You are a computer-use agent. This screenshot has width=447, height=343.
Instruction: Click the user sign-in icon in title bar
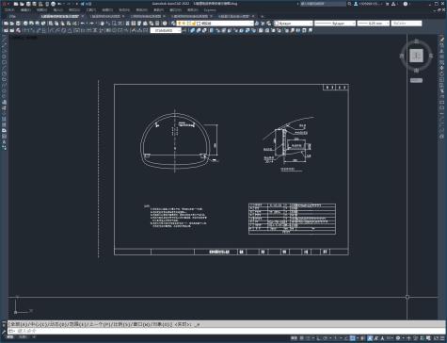pyautogui.click(x=356, y=4)
